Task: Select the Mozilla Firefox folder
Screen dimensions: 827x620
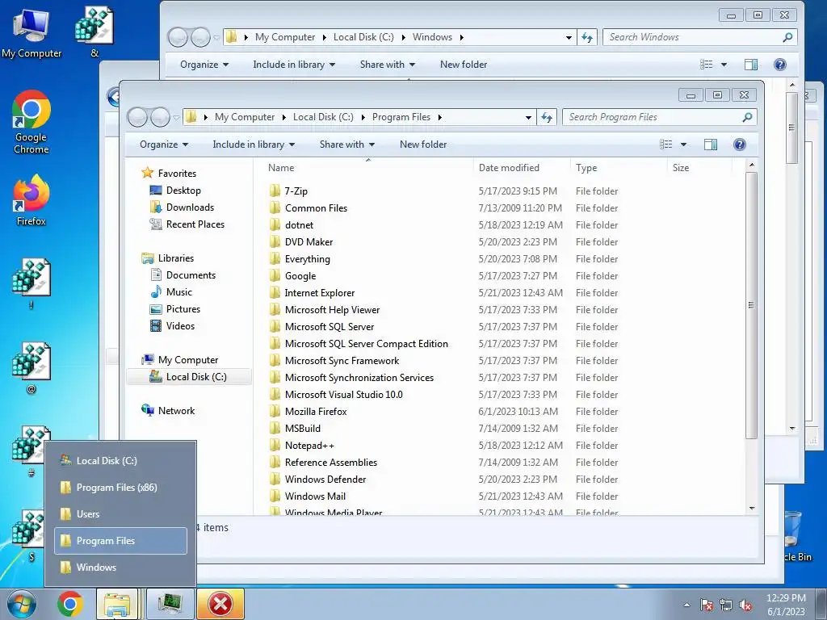Action: click(x=316, y=411)
